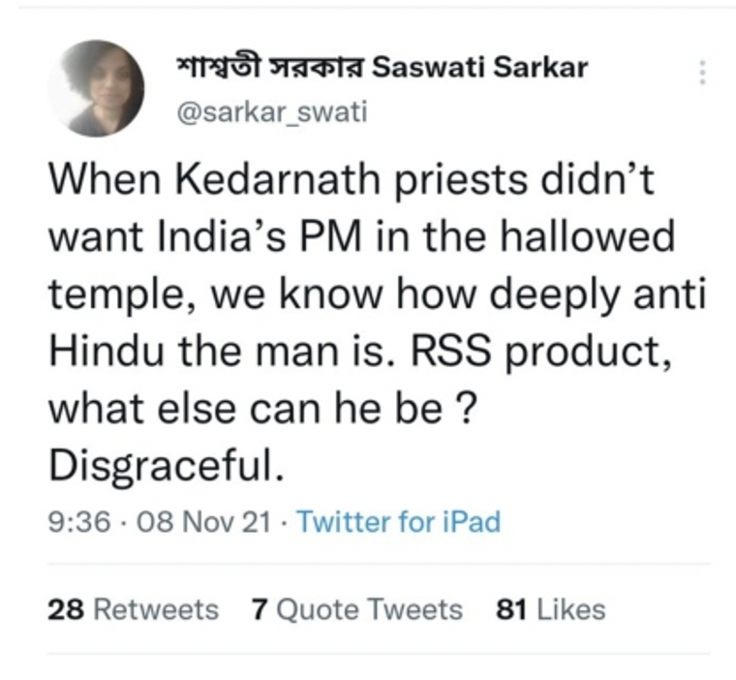View the 28 Retweets list
Image resolution: width=736 pixels, height=680 pixels.
coord(134,609)
